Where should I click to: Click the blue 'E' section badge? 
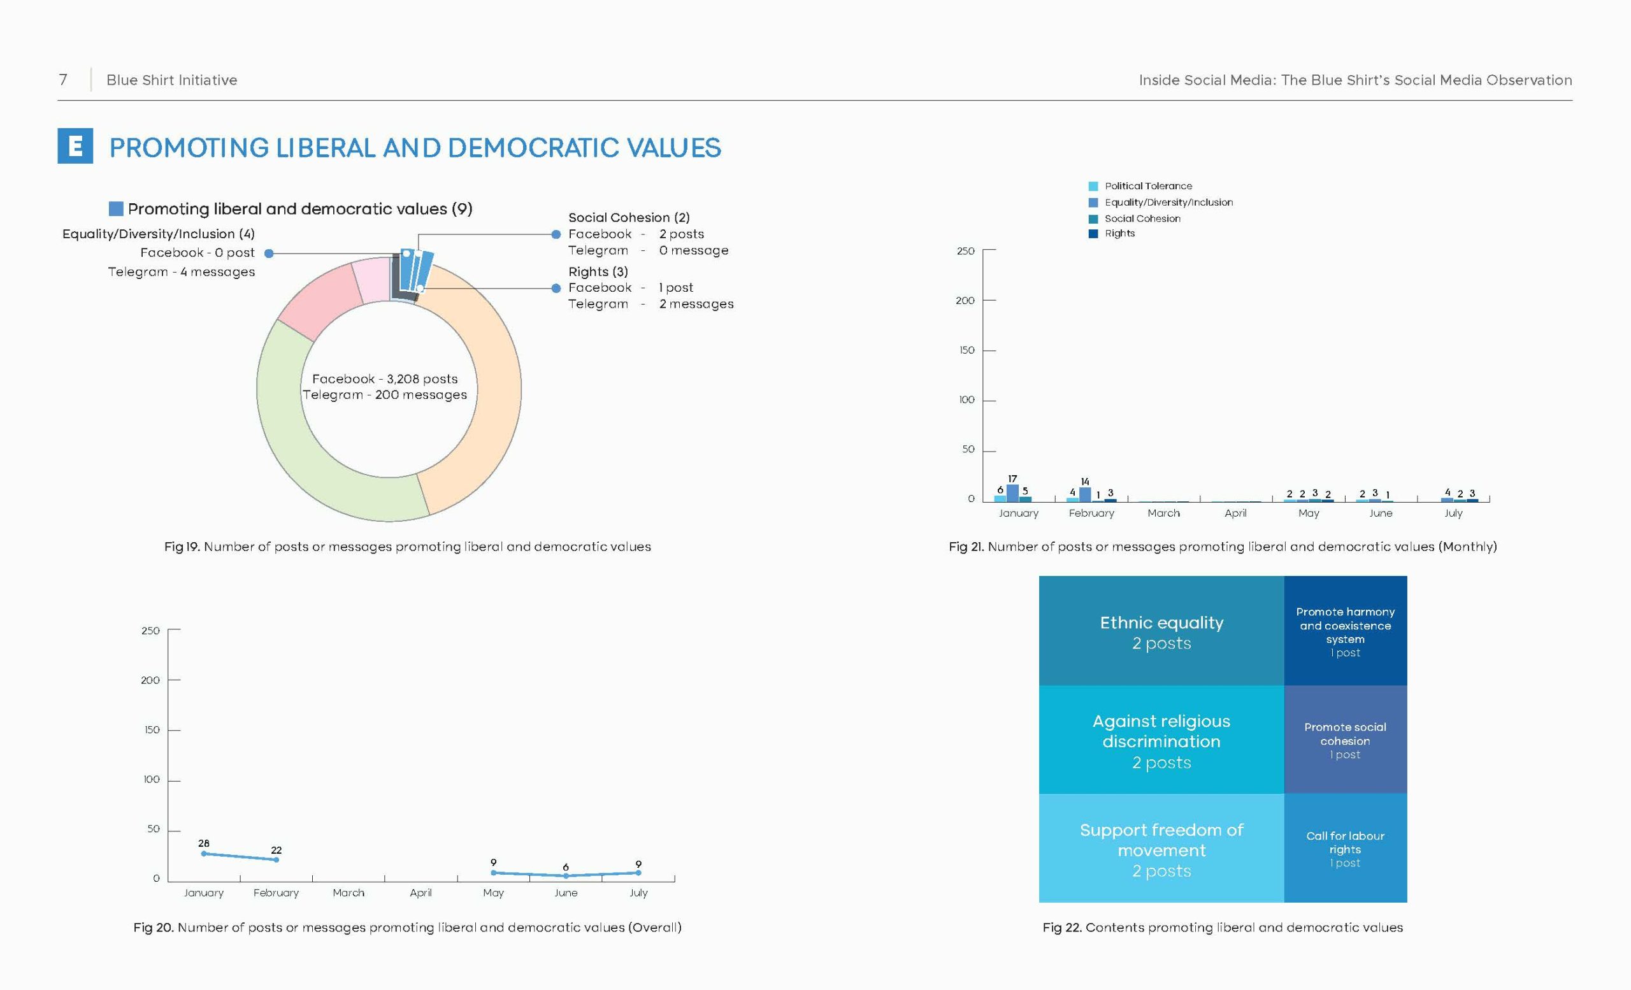(75, 146)
